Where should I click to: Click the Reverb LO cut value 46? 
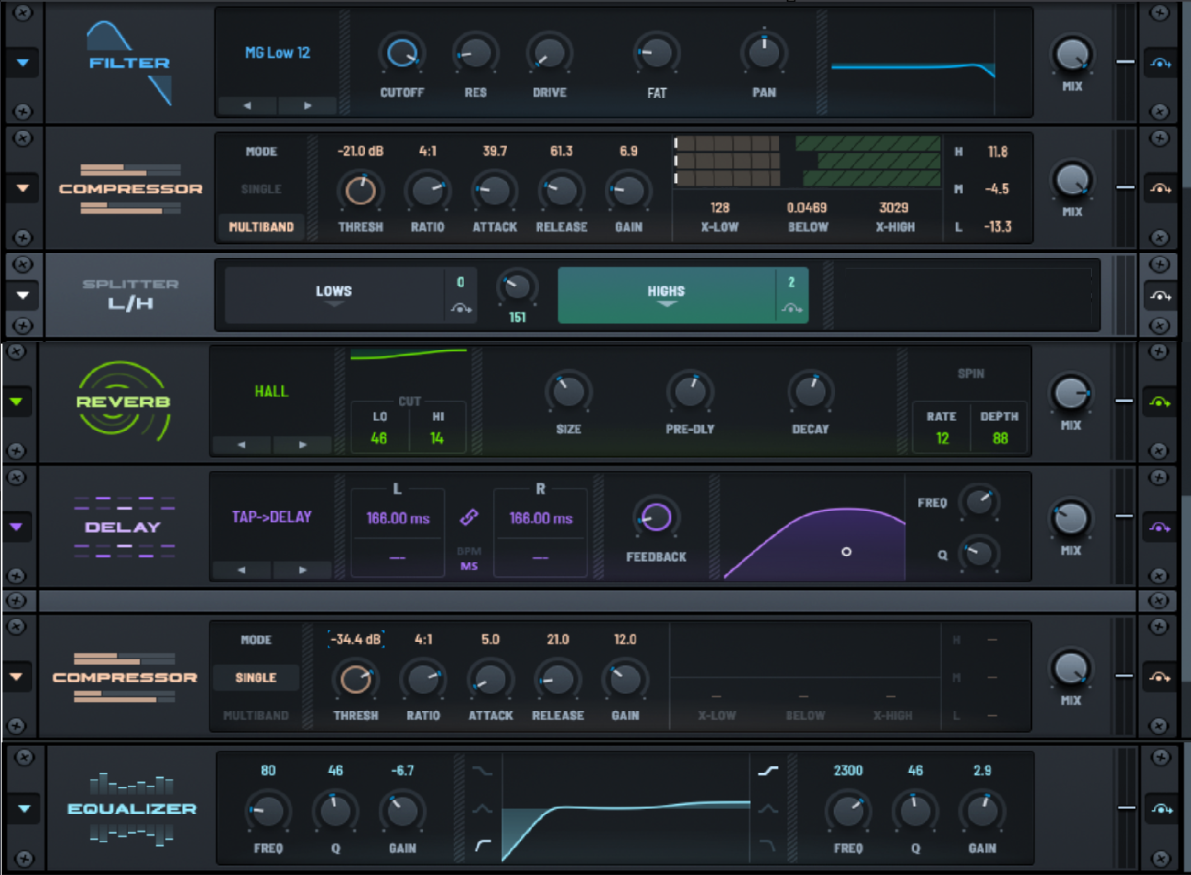coord(379,438)
